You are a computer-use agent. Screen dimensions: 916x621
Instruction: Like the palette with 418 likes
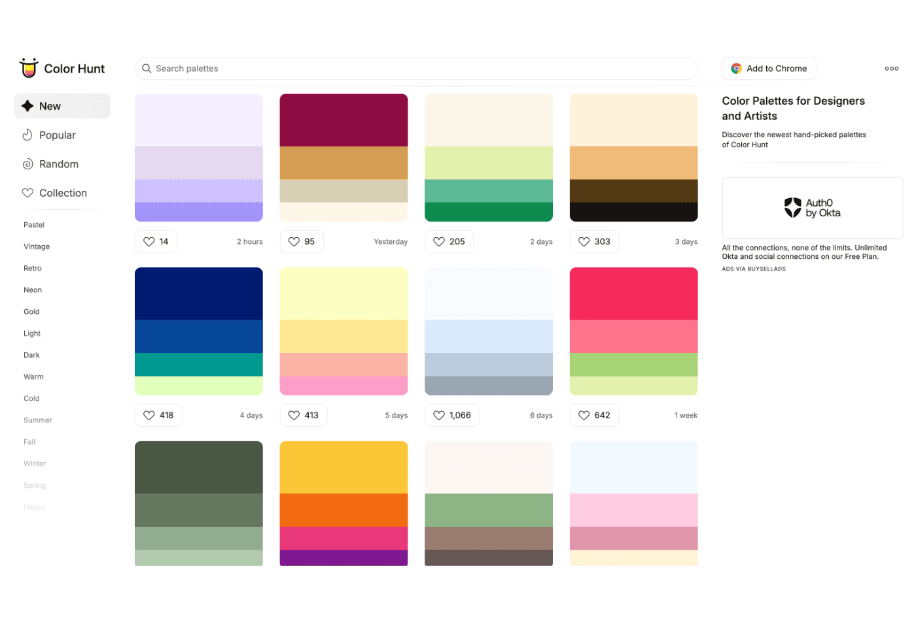tap(158, 415)
